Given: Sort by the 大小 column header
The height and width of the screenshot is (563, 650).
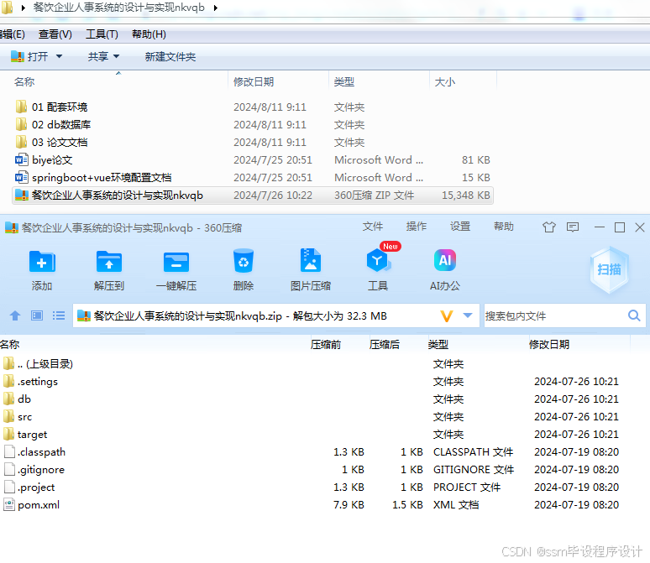Looking at the screenshot, I should [445, 82].
